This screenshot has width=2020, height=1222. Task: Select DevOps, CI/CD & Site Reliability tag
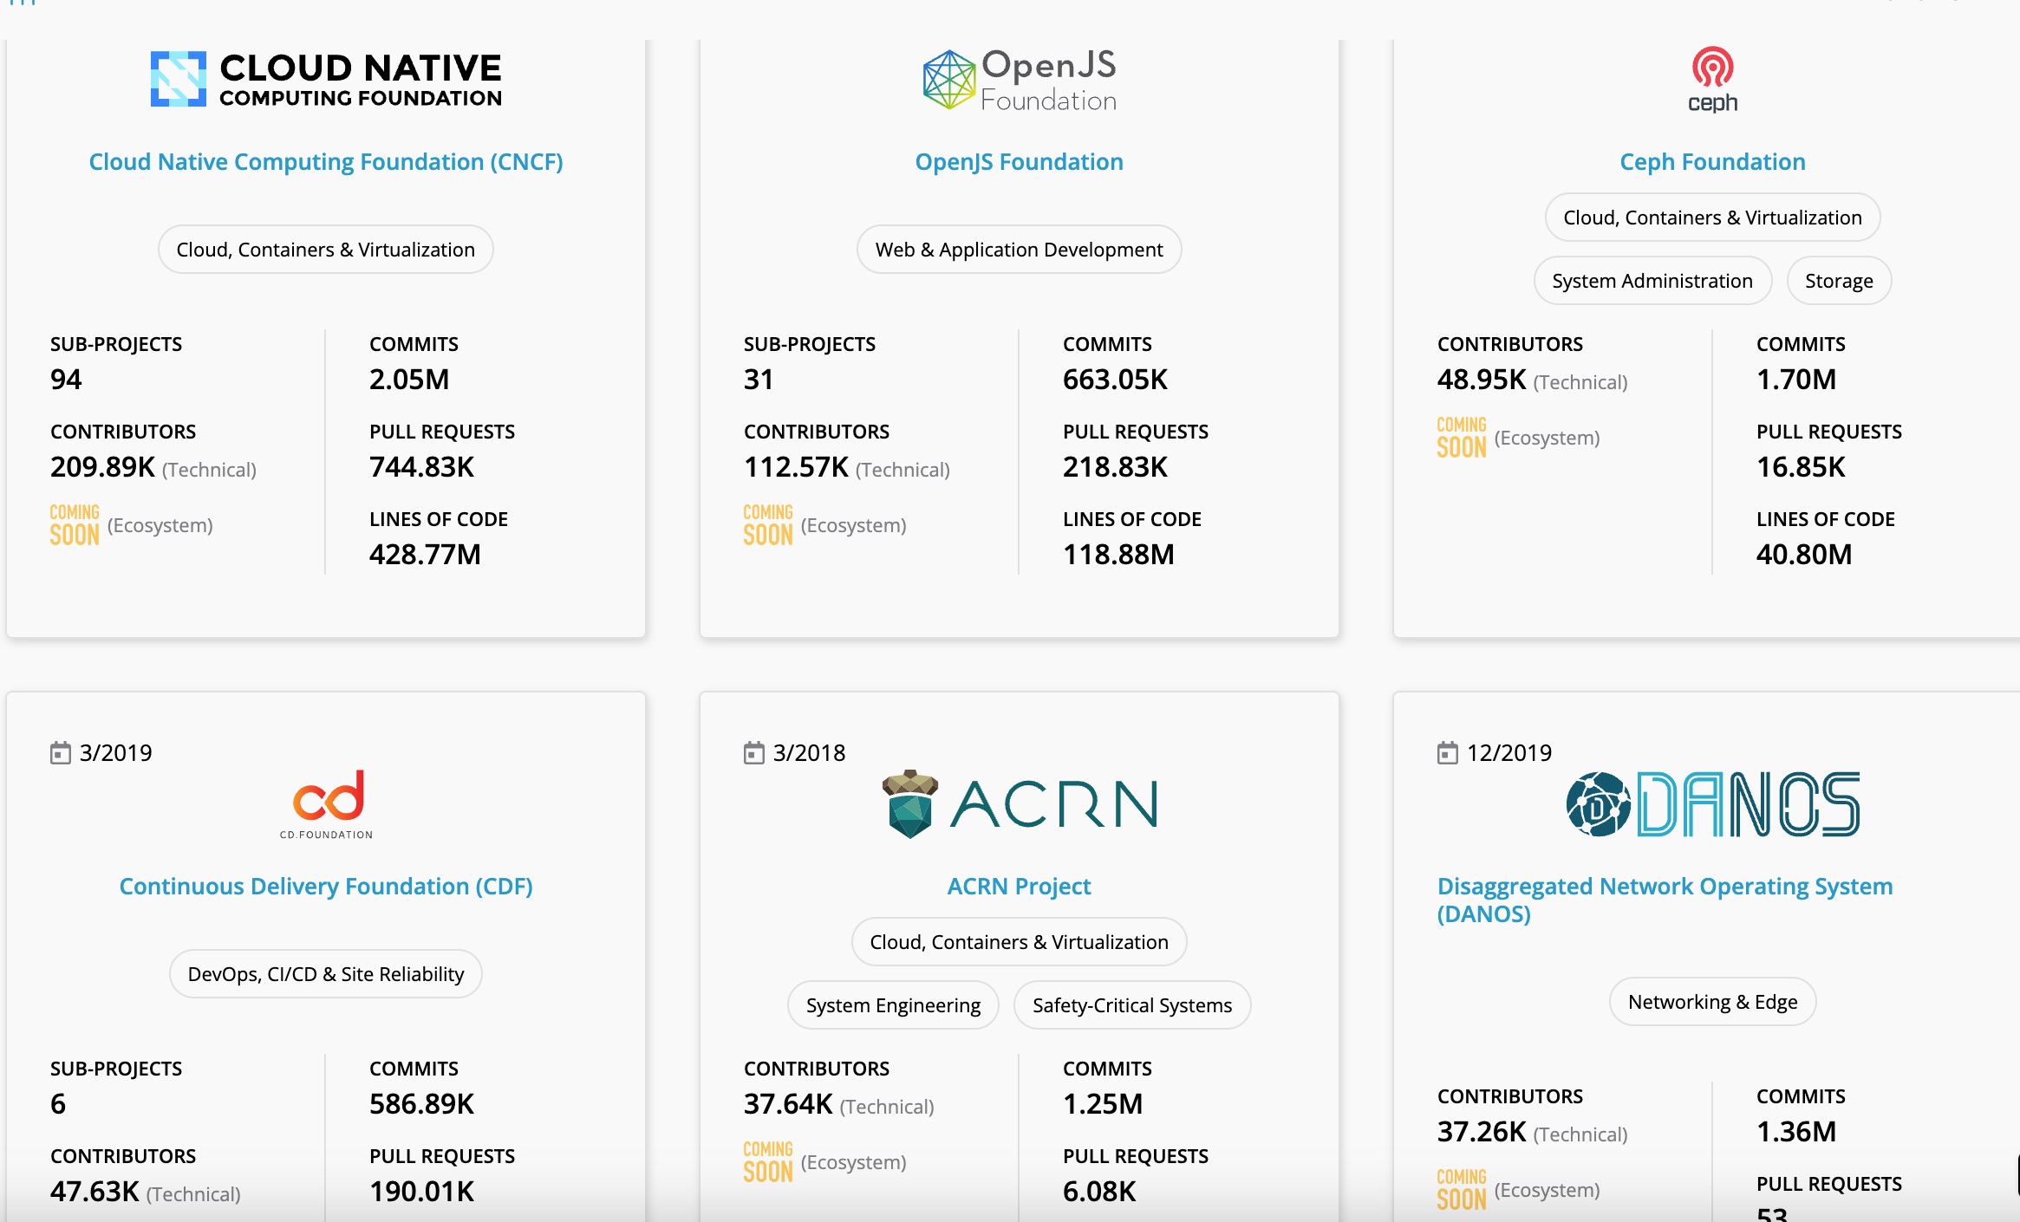(326, 974)
